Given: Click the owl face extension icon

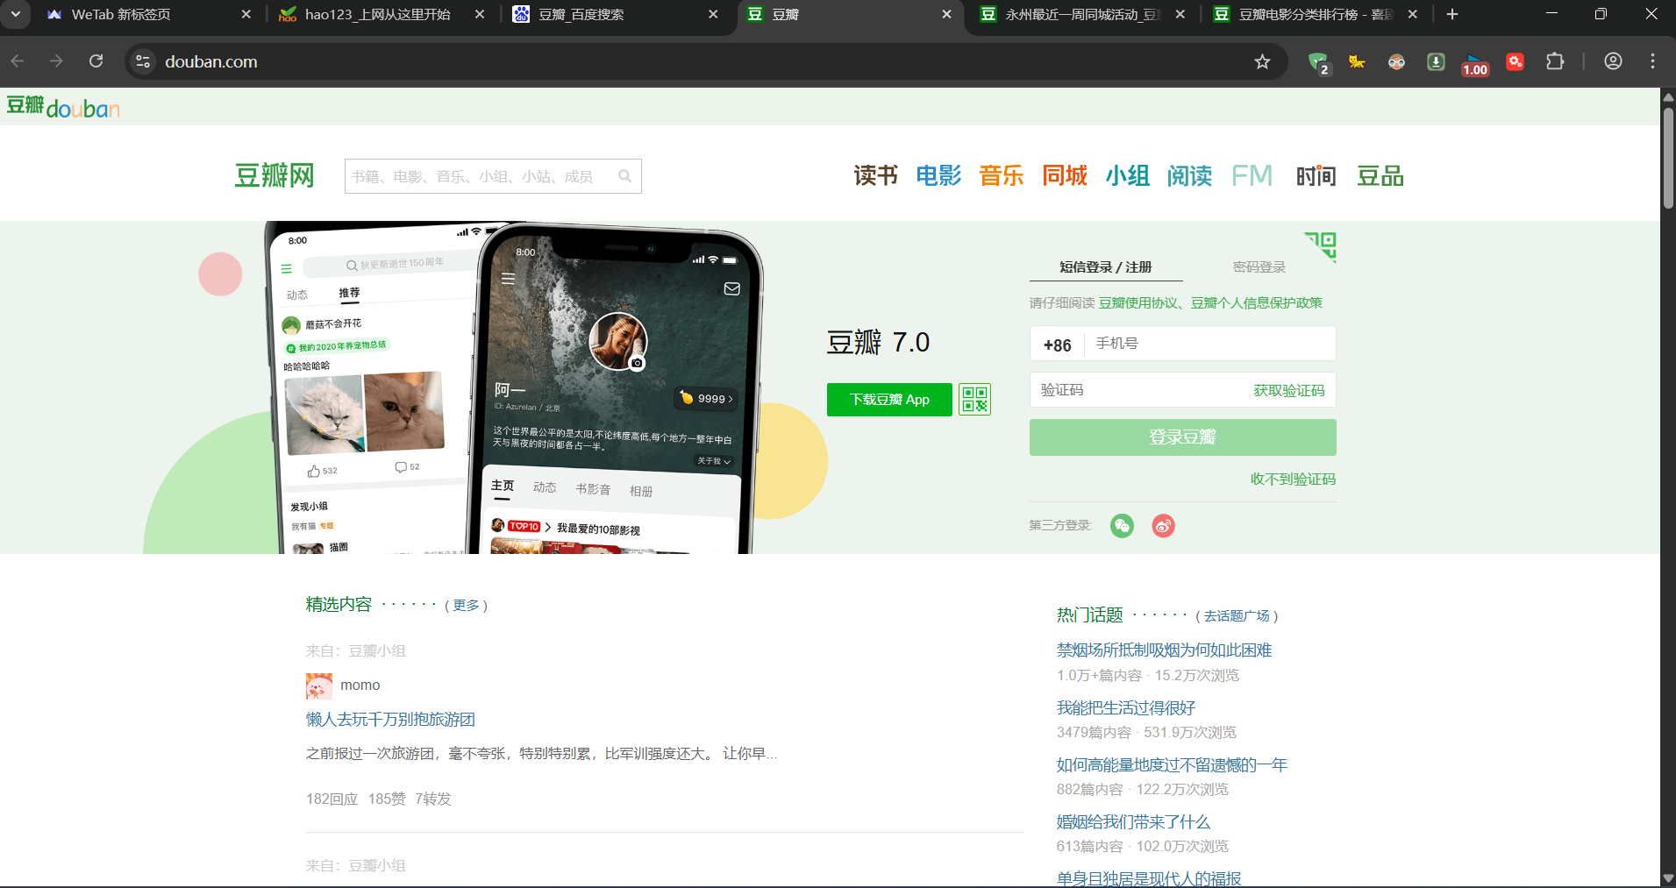Looking at the screenshot, I should (x=1396, y=61).
